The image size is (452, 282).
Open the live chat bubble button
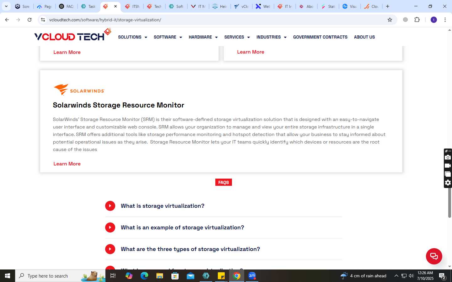pos(434,256)
